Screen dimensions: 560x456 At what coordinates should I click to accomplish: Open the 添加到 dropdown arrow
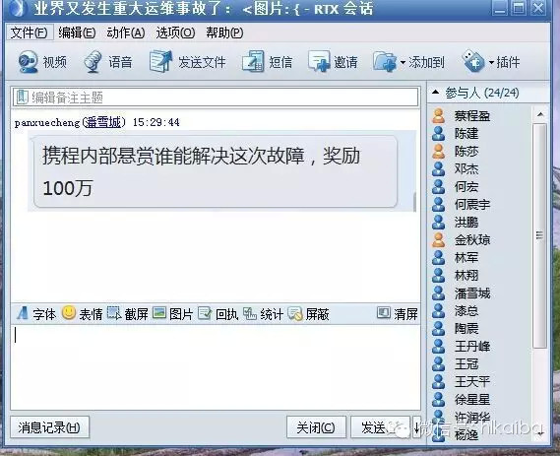click(403, 63)
